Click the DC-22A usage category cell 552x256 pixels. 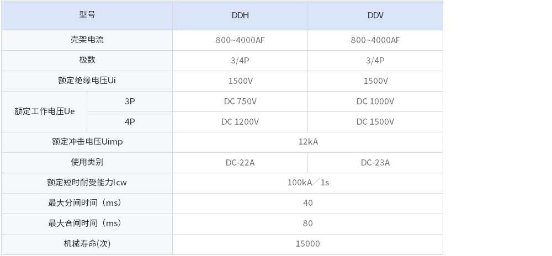240,163
